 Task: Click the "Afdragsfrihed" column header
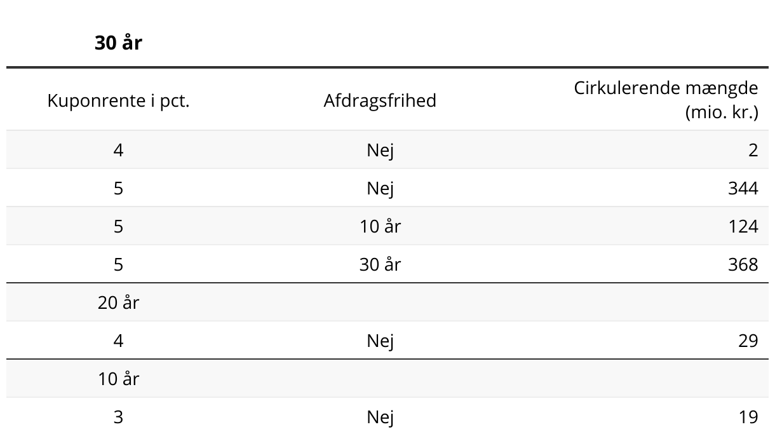[x=380, y=100]
